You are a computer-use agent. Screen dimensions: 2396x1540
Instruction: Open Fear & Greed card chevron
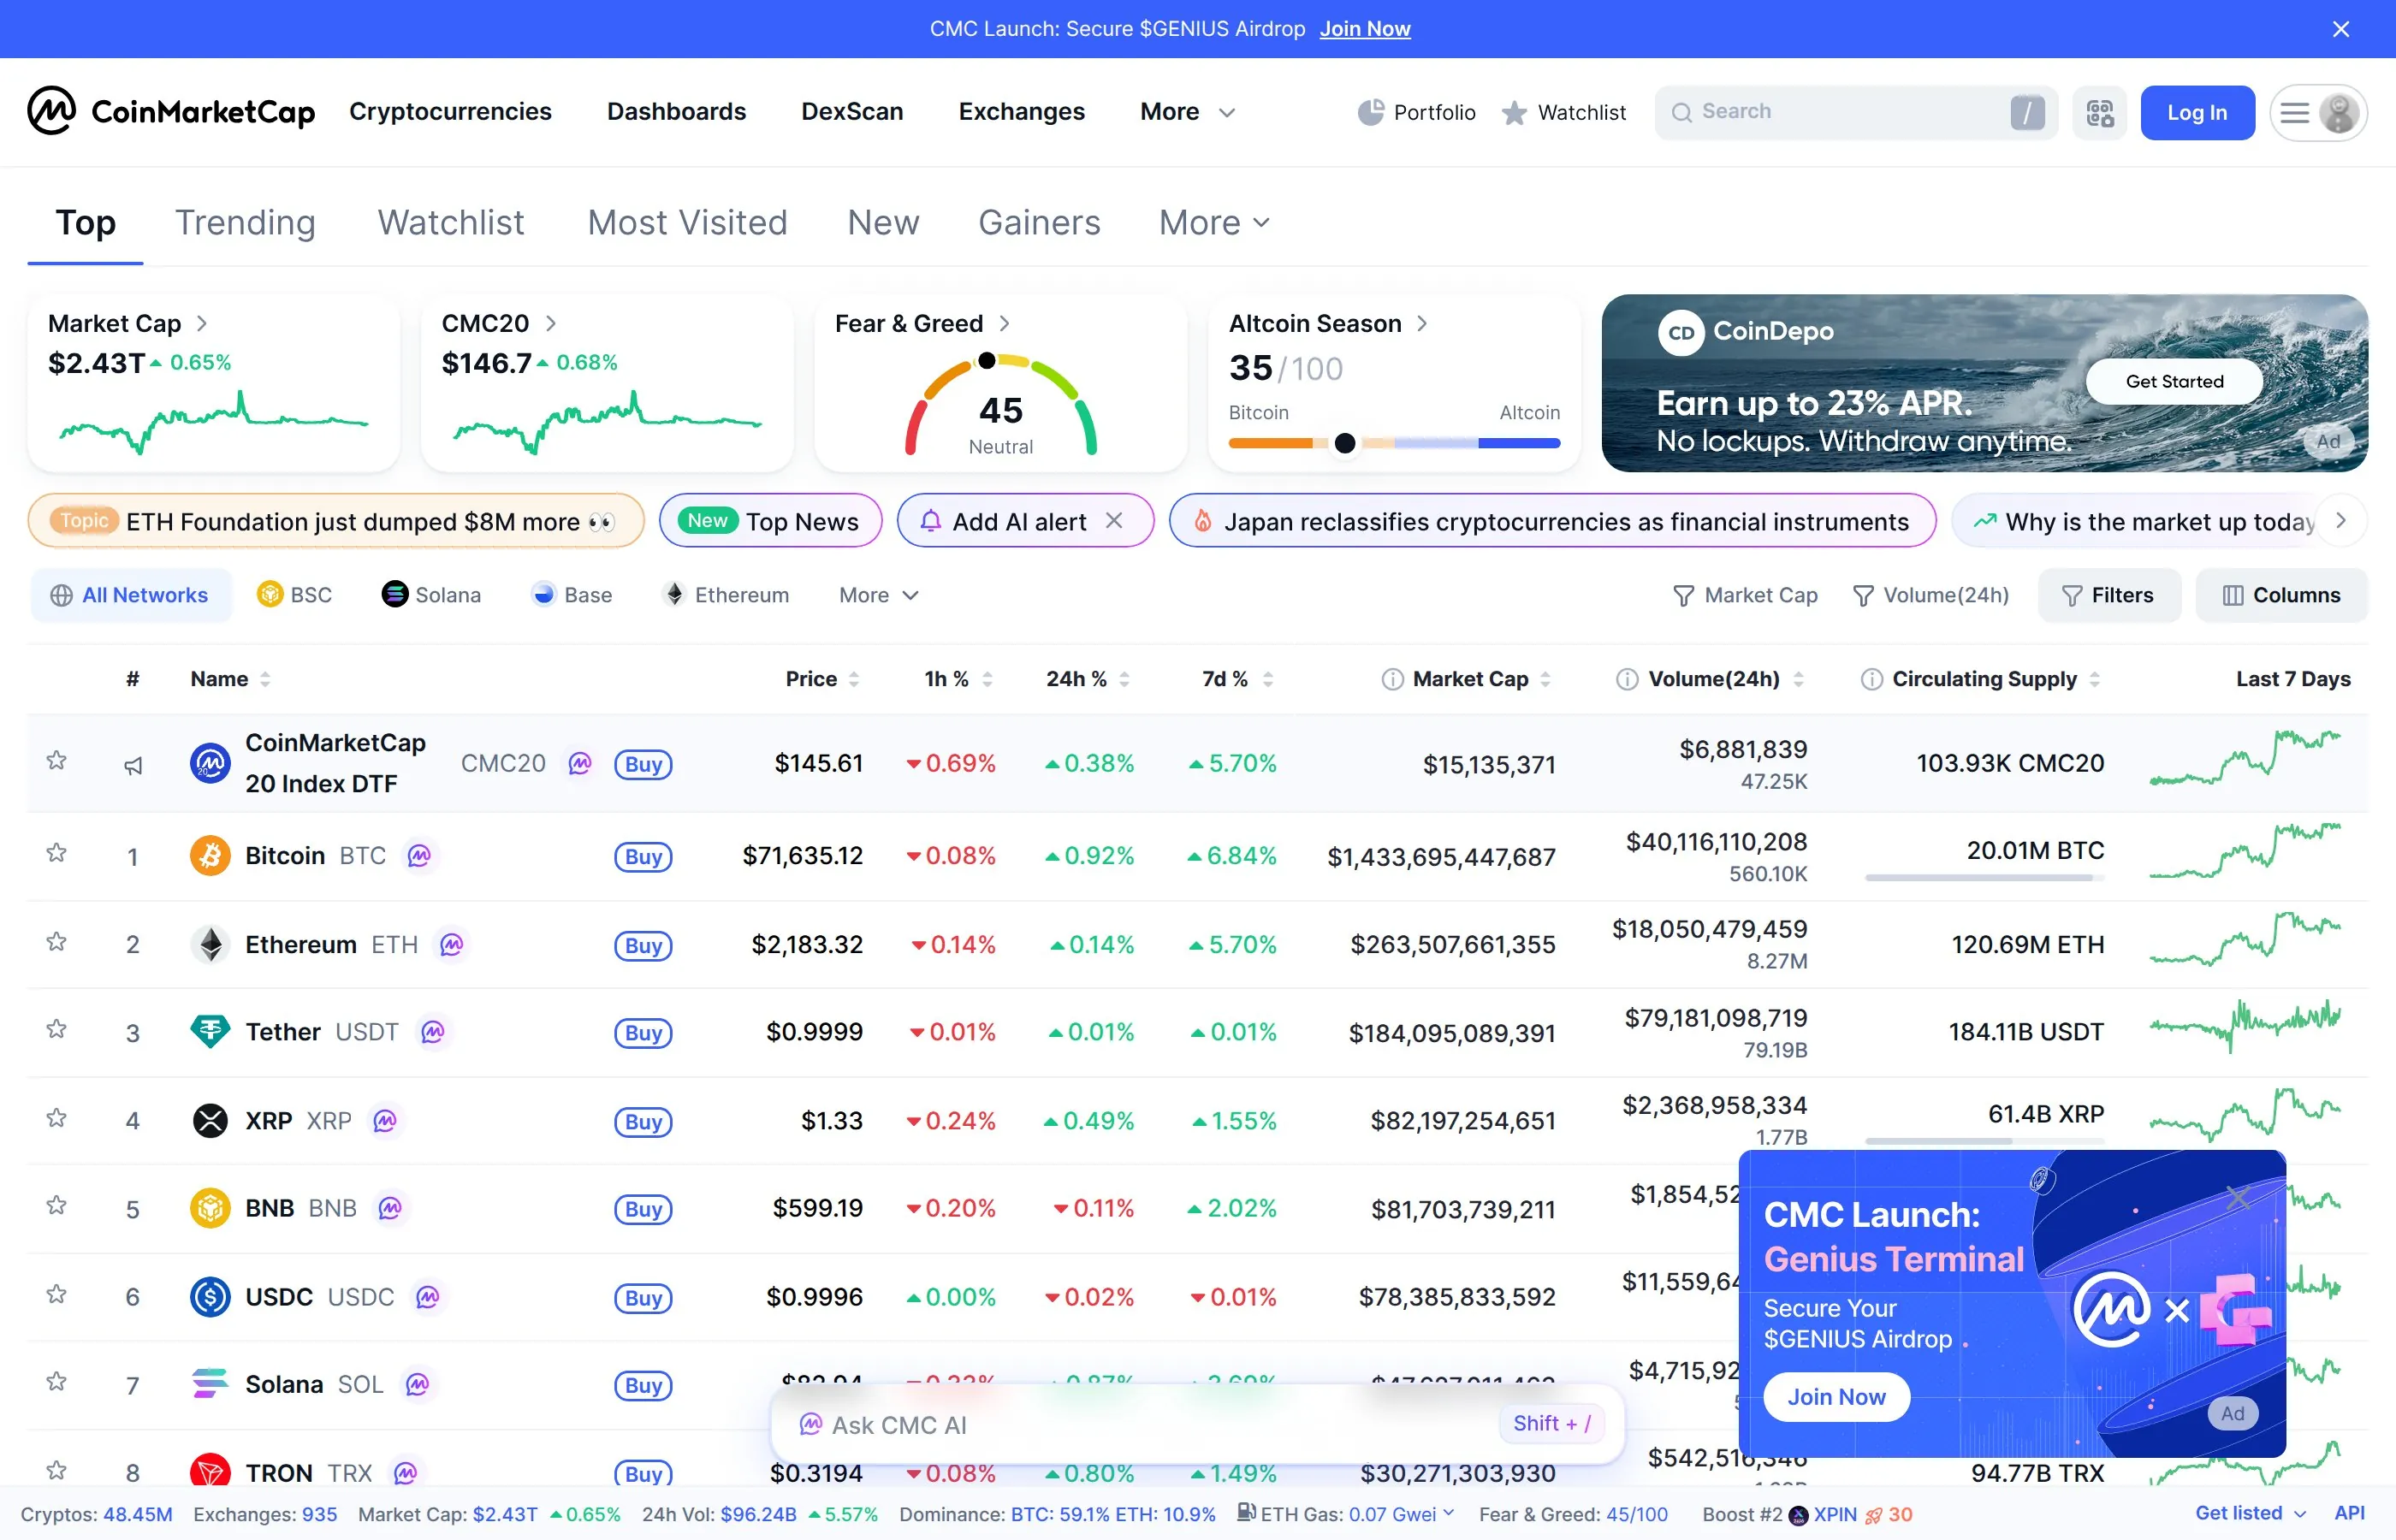pyautogui.click(x=1004, y=323)
